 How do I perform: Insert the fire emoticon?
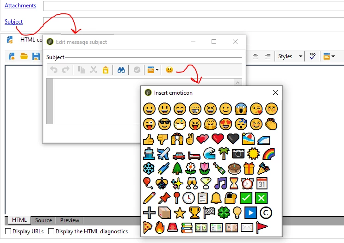[160, 228]
